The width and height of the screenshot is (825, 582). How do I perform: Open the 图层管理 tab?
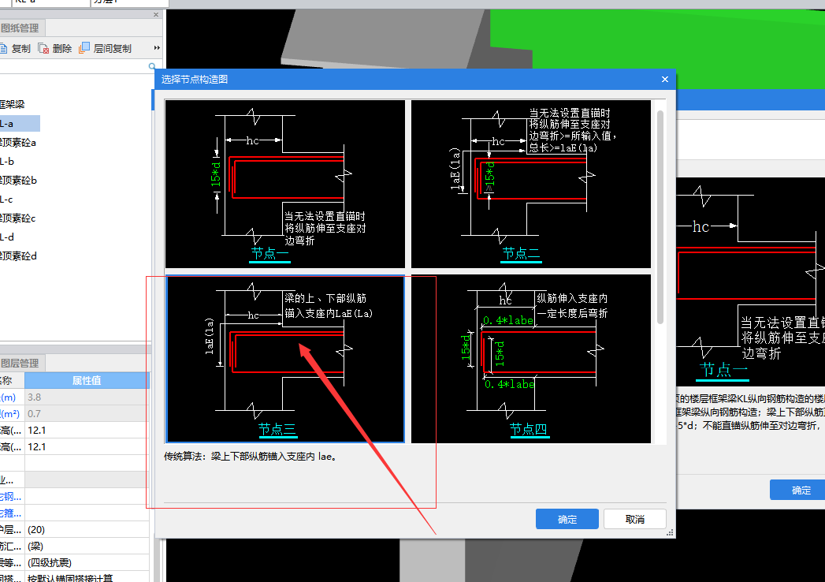click(21, 363)
